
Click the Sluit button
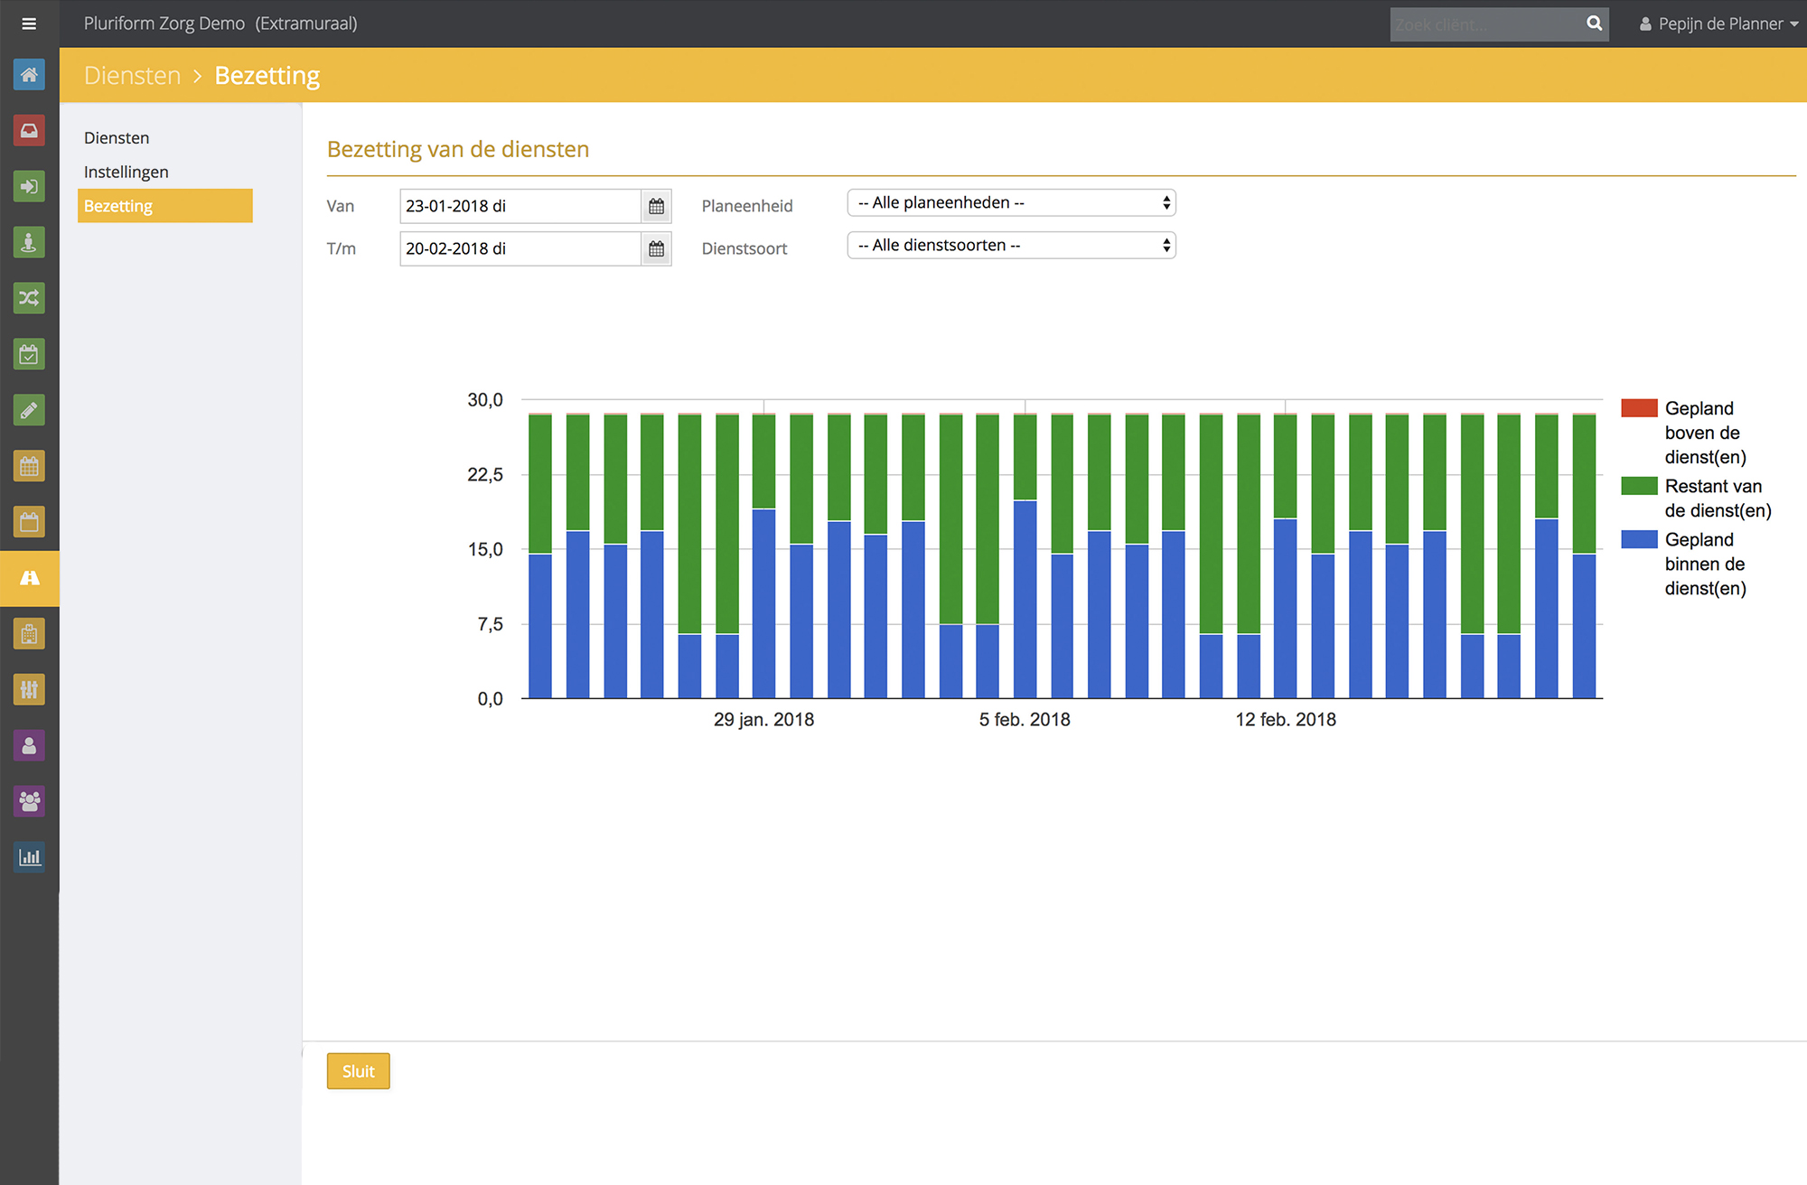359,1071
